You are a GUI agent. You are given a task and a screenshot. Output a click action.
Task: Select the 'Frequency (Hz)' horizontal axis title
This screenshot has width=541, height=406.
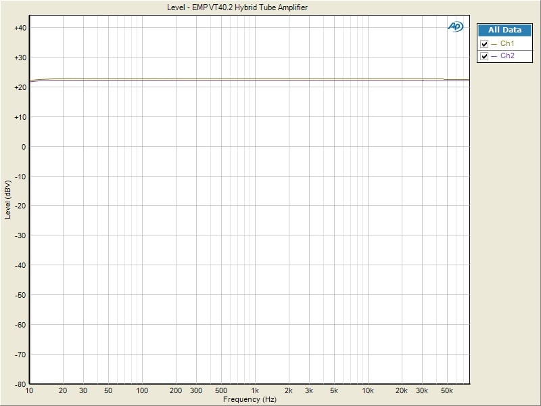click(x=250, y=400)
